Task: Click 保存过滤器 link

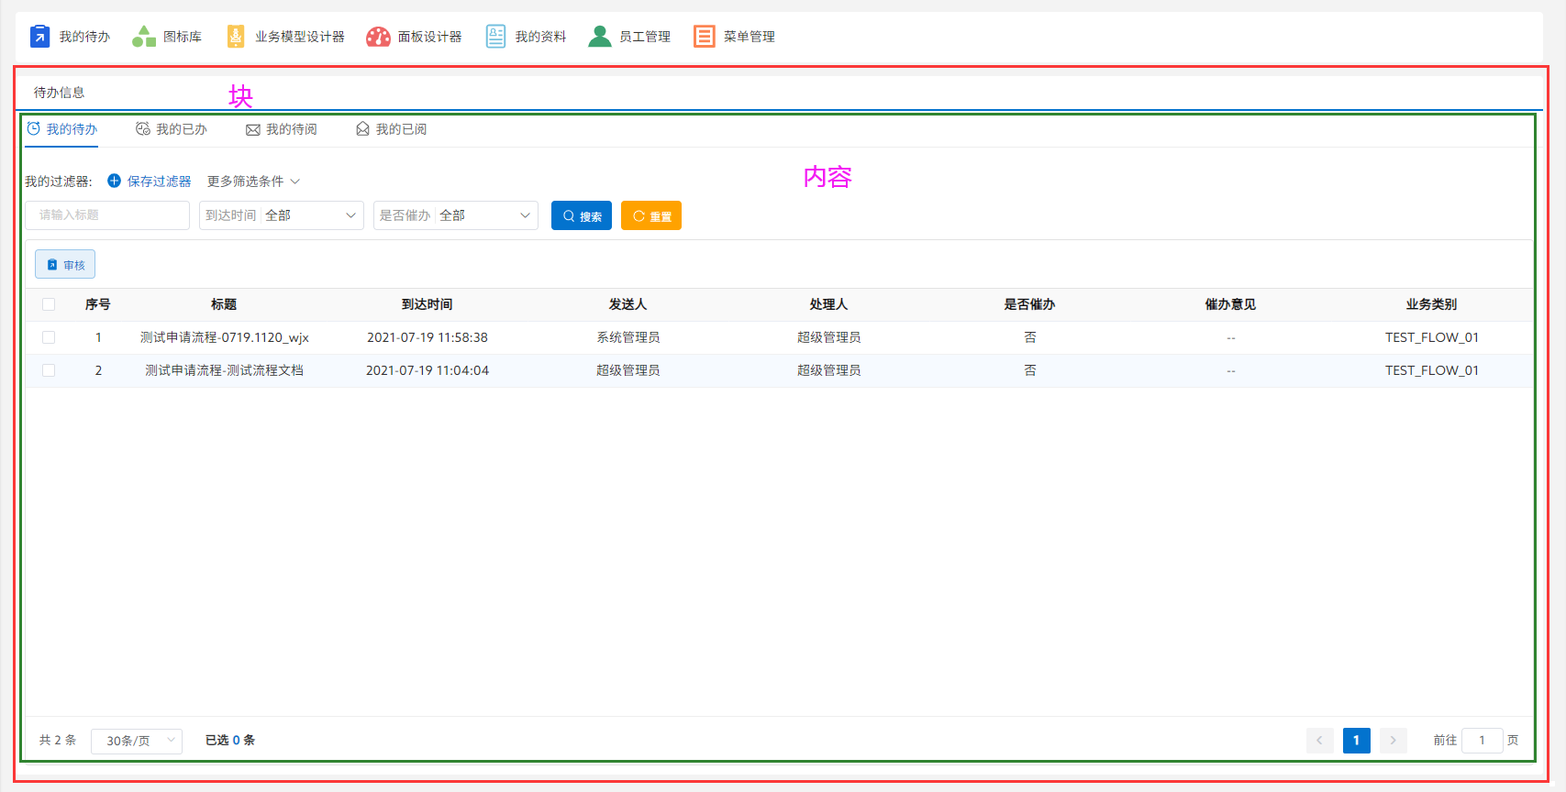Action: coord(160,181)
